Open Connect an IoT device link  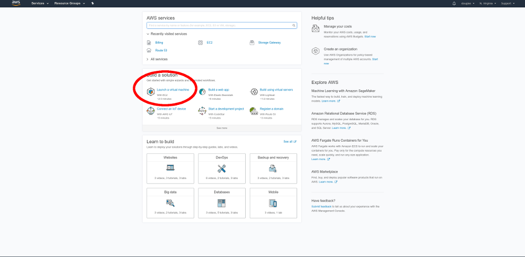(x=171, y=109)
